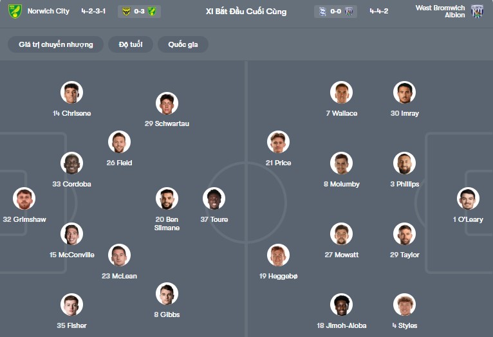Click goalkeeper O'Leary's photo
The height and width of the screenshot is (337, 493).
point(468,199)
